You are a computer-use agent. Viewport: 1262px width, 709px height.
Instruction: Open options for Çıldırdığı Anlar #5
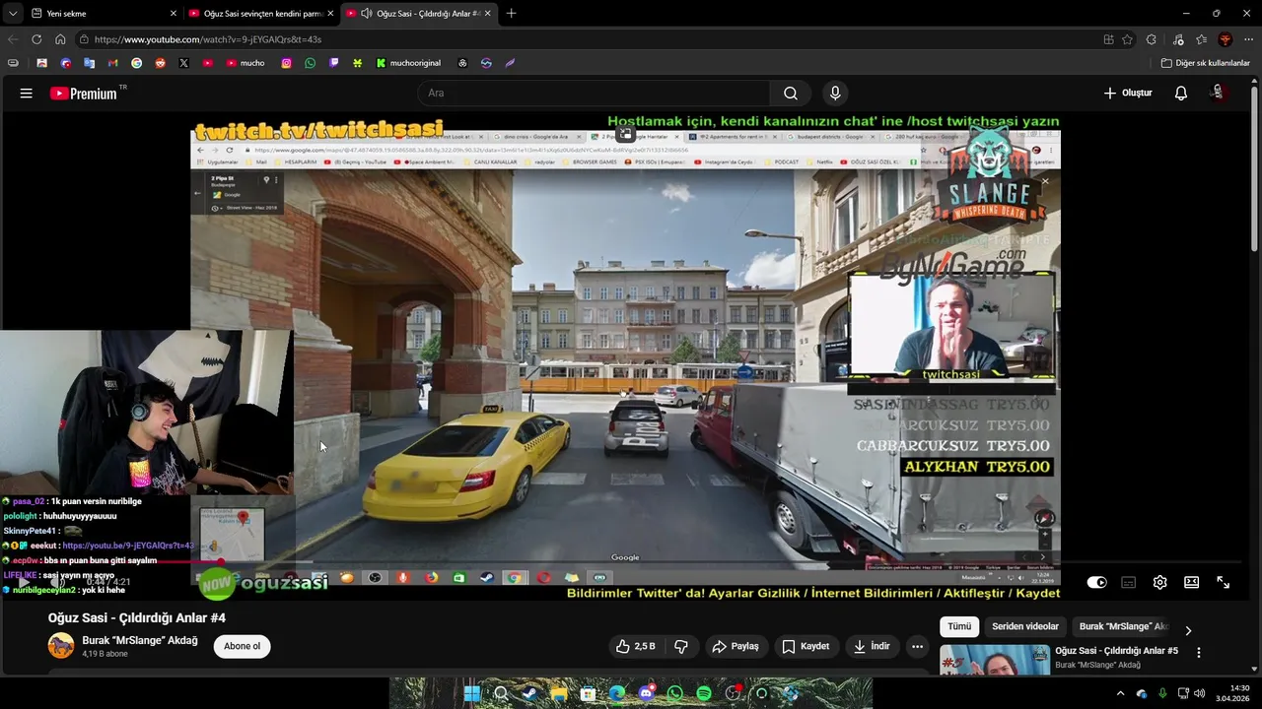pyautogui.click(x=1199, y=653)
